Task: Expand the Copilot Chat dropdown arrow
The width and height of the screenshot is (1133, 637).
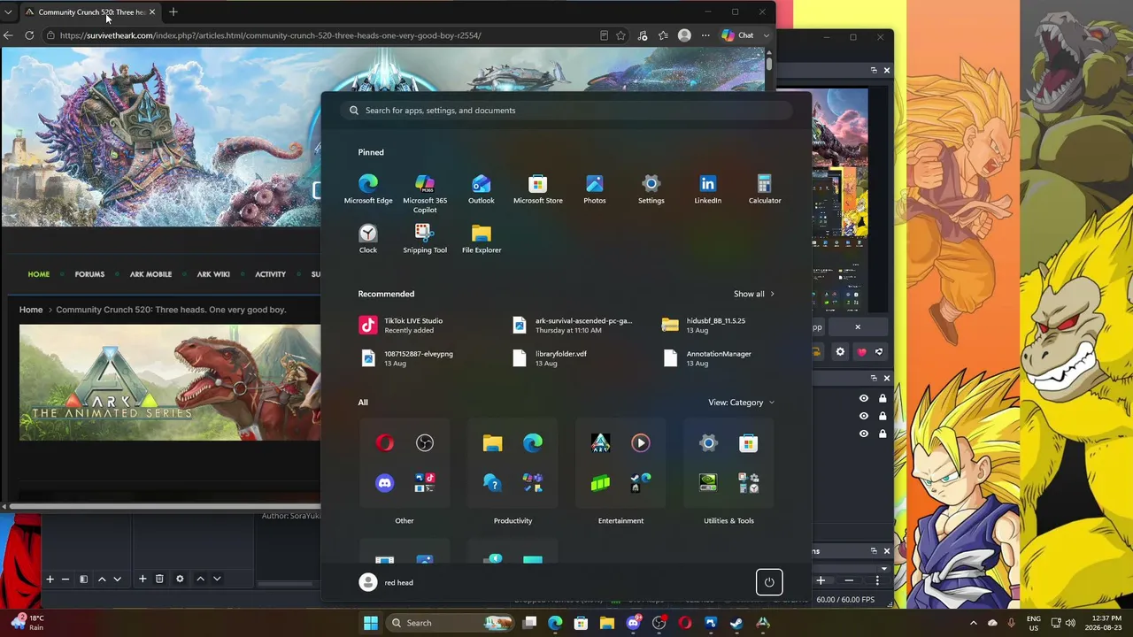Action: click(x=767, y=35)
